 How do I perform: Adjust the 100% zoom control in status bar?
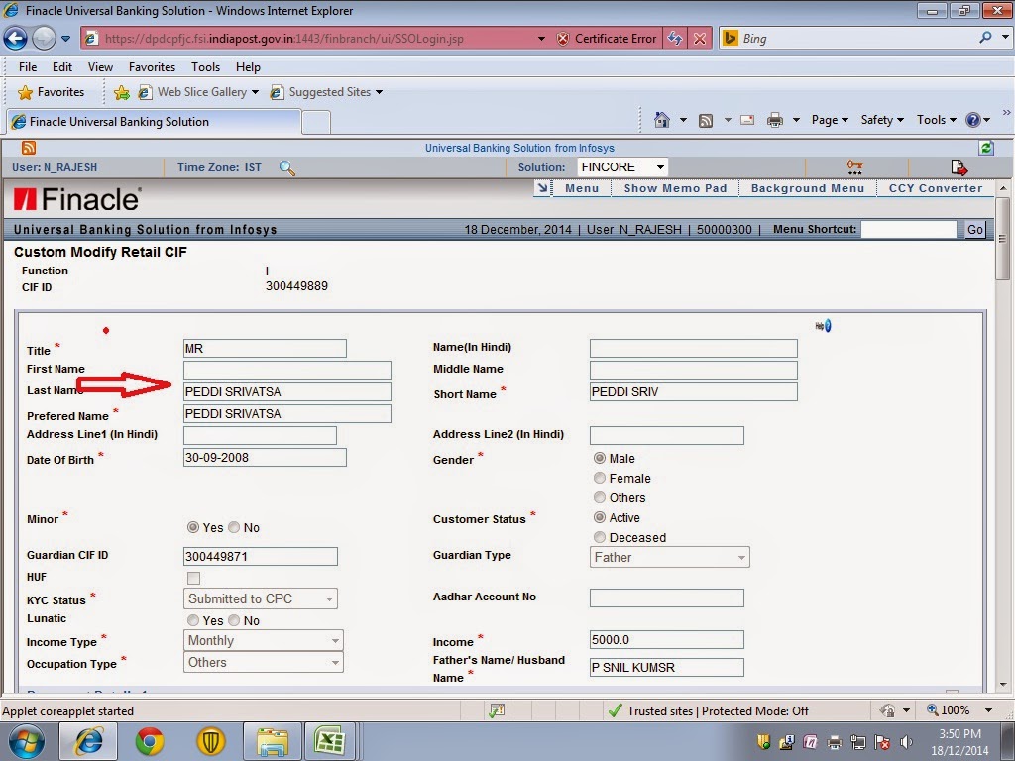[957, 710]
